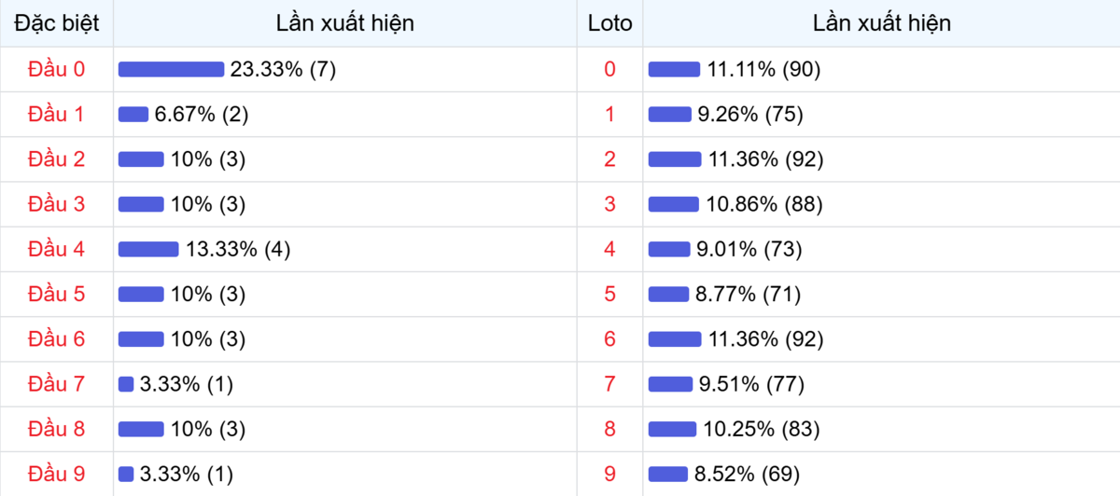This screenshot has height=496, width=1120.
Task: Select Loto number 2
Action: coord(609,159)
